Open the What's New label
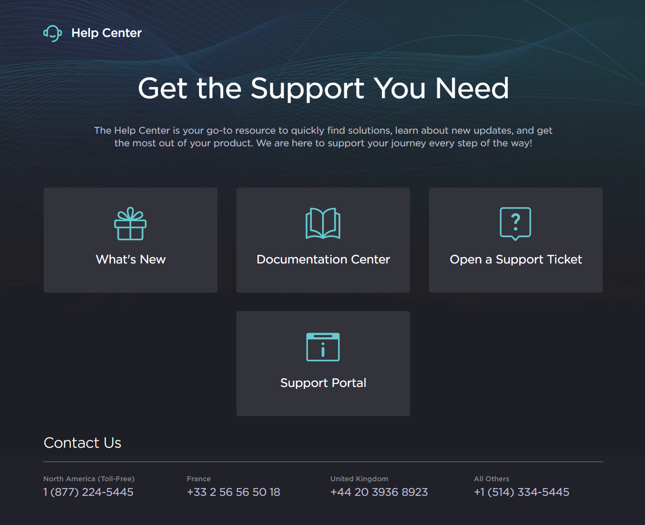This screenshot has height=525, width=645. coord(130,260)
